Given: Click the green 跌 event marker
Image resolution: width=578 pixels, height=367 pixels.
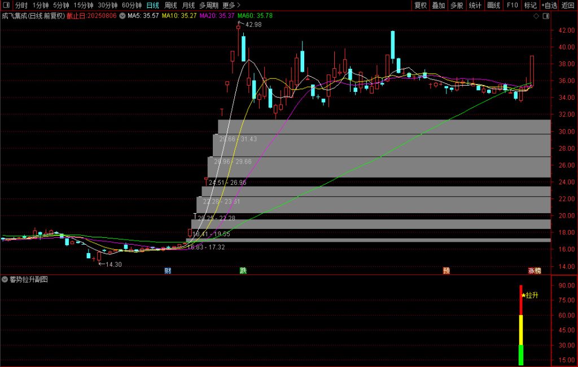Looking at the screenshot, I should (243, 271).
